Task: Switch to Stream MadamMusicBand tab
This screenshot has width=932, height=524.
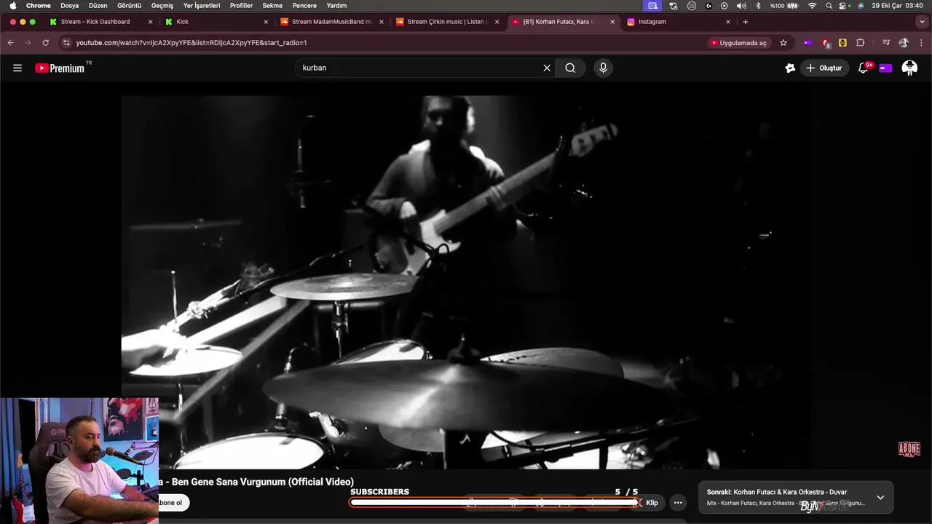Action: tap(331, 22)
